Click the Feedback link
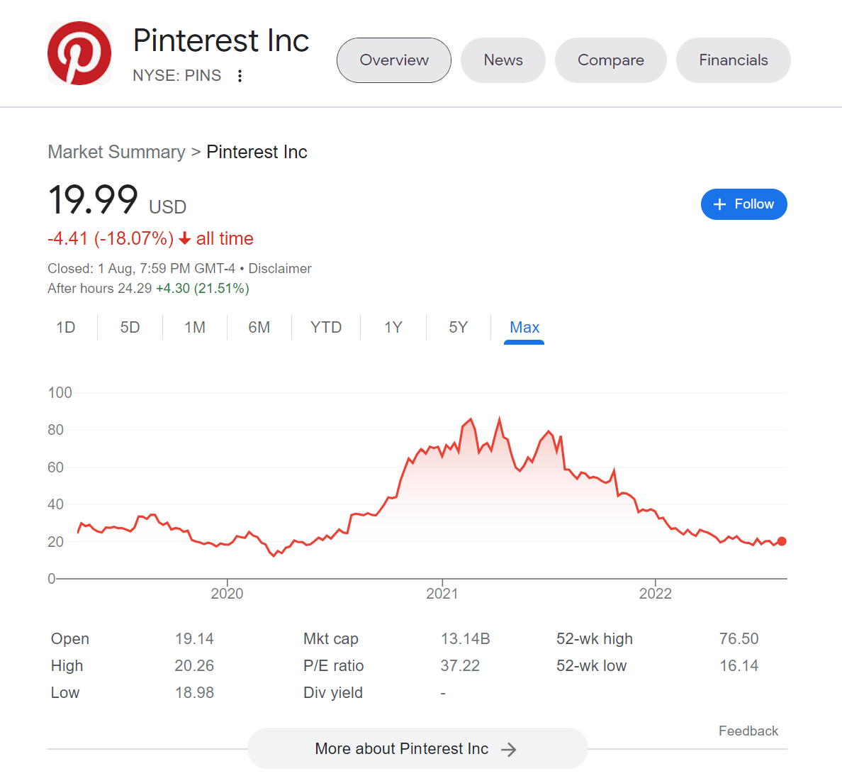This screenshot has width=842, height=776. pyautogui.click(x=748, y=731)
